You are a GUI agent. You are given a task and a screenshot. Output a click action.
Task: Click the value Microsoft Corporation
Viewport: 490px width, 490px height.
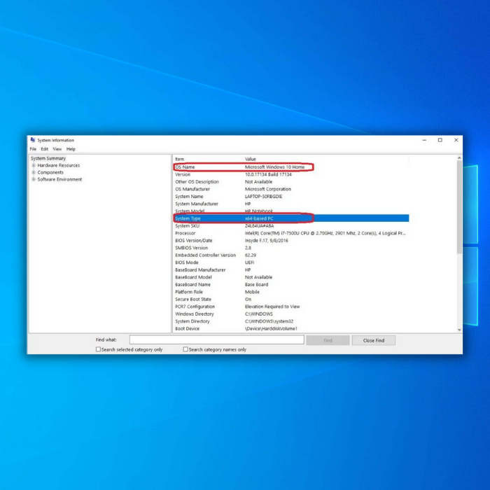[x=268, y=189]
